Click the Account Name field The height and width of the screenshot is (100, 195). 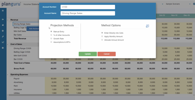click(x=88, y=13)
